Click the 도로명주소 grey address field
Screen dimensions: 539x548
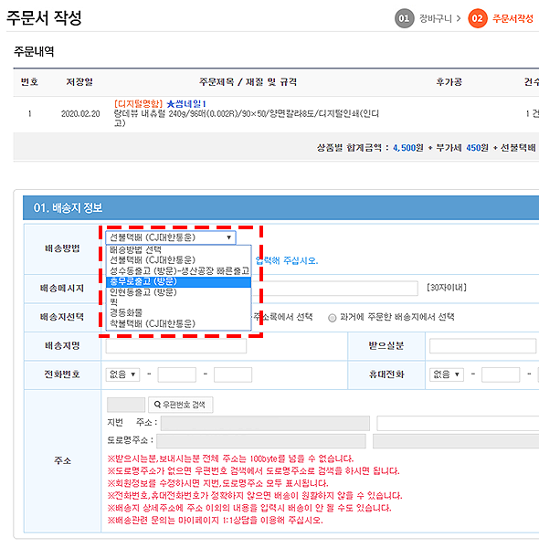tap(261, 441)
